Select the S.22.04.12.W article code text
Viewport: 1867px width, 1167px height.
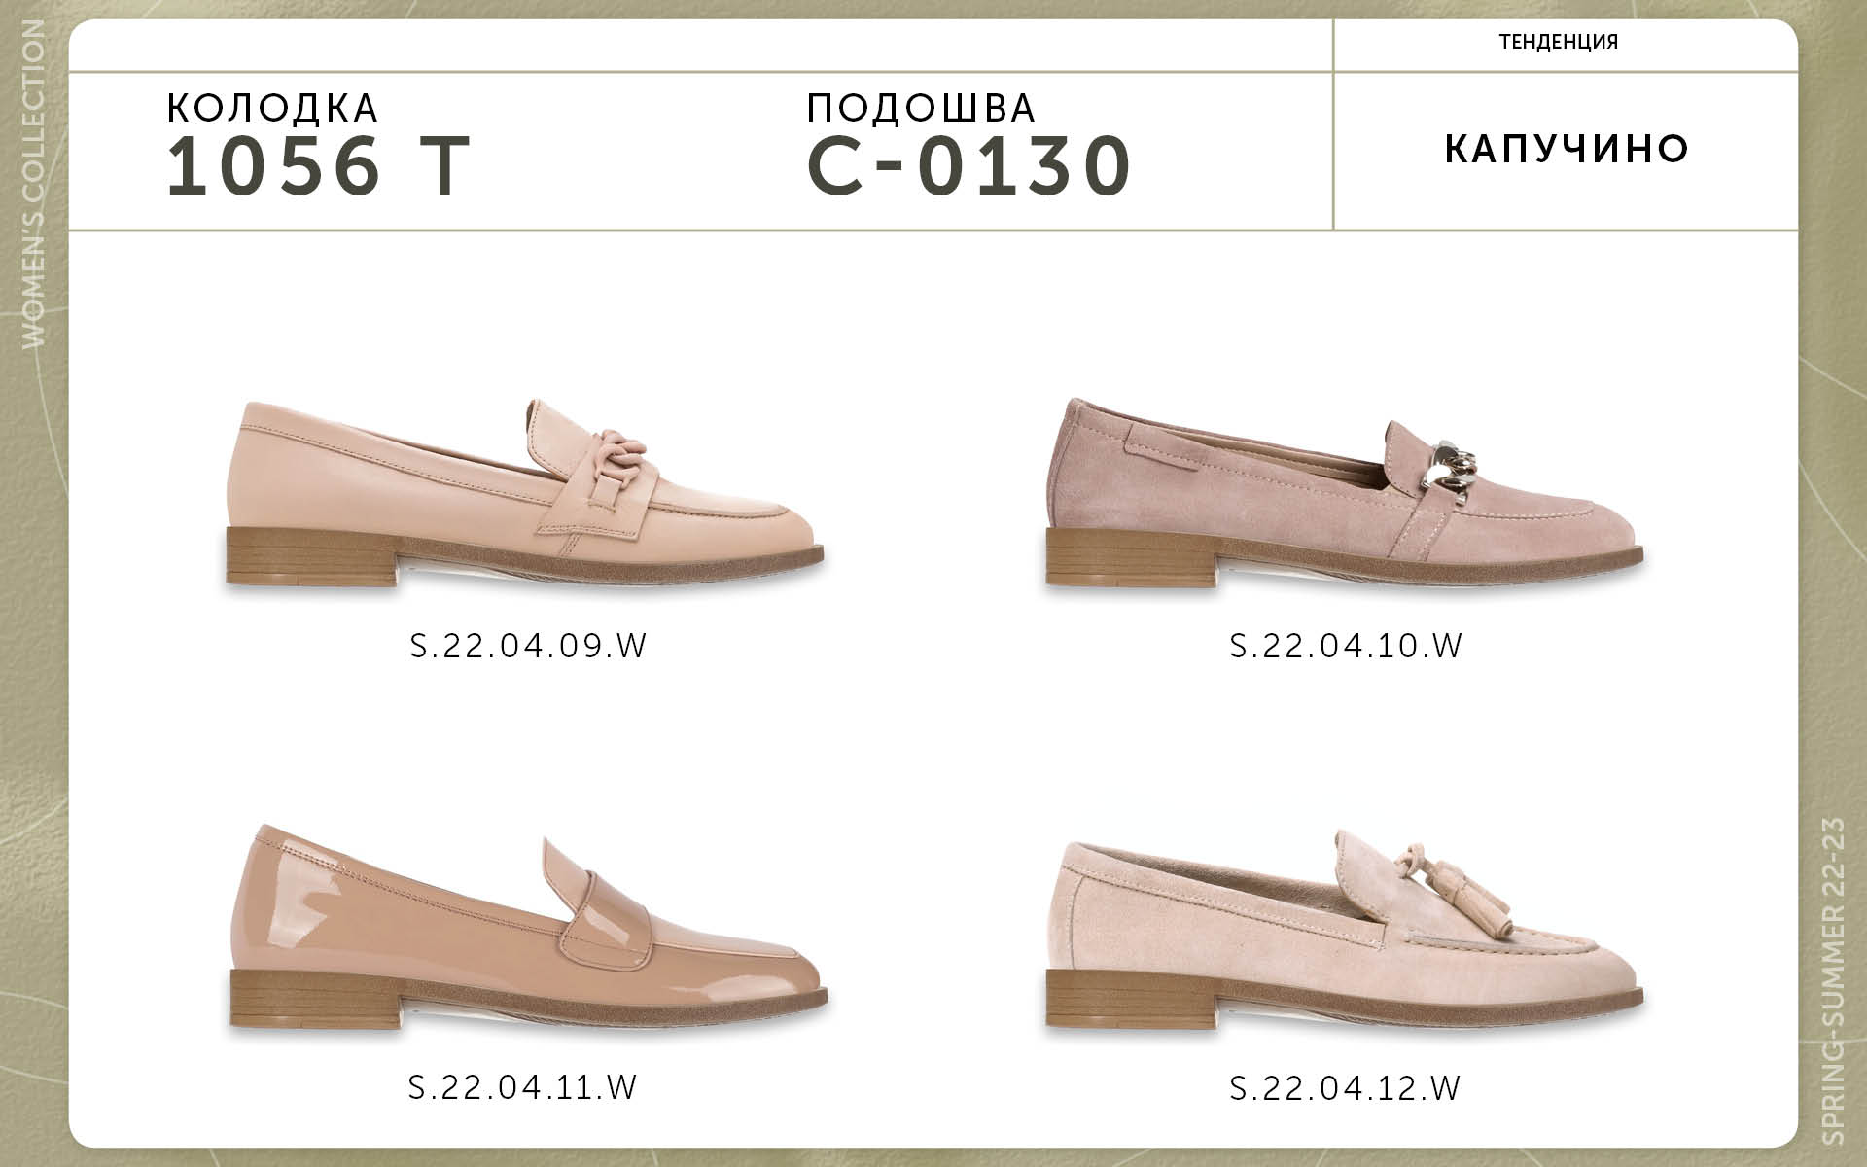[1346, 1087]
